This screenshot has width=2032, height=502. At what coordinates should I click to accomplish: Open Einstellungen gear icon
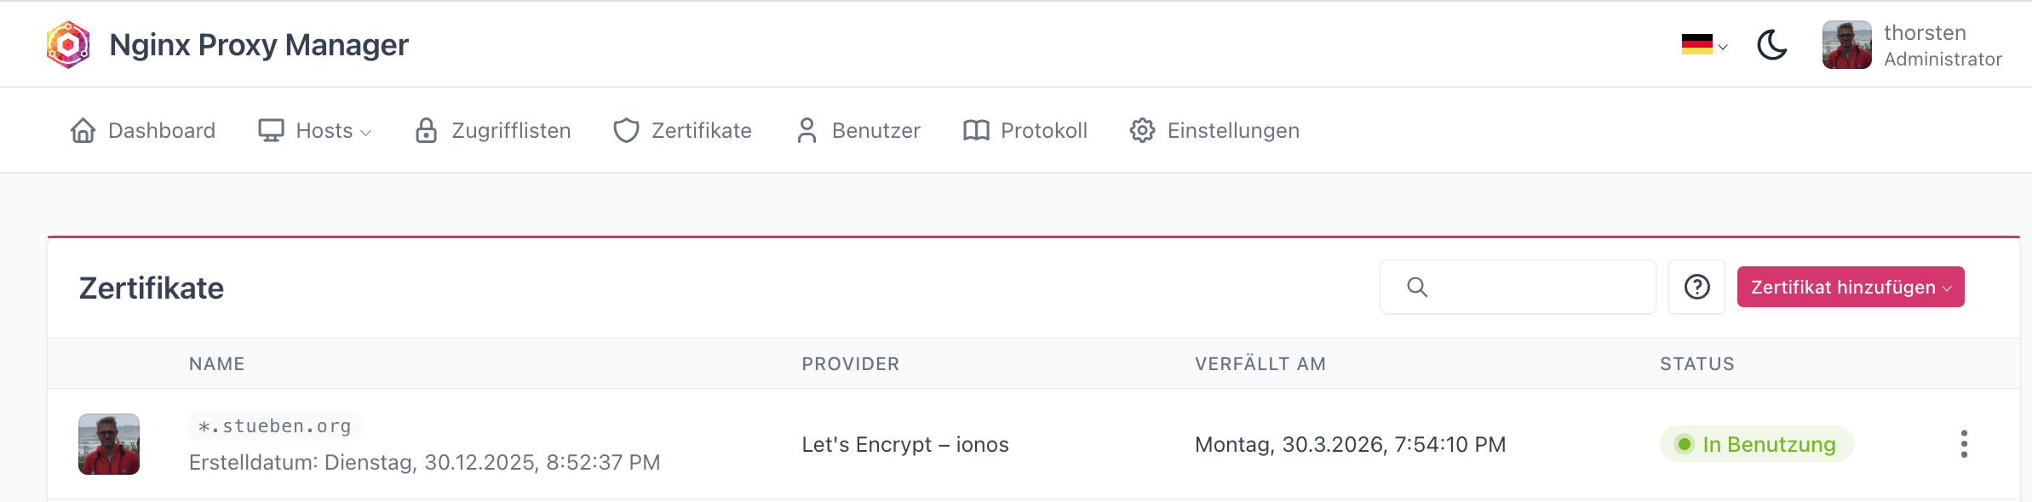[1142, 130]
